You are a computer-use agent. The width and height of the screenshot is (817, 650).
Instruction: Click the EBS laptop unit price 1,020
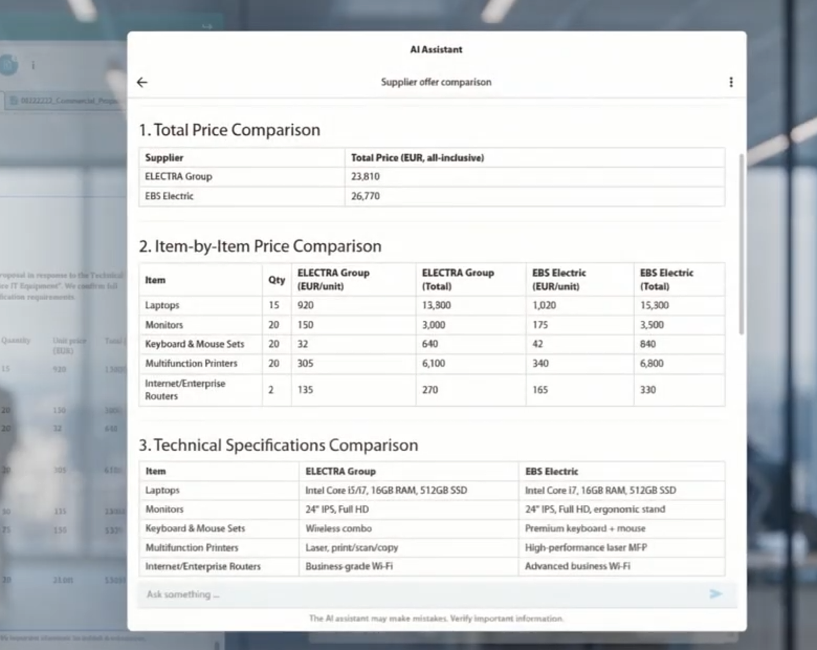[544, 305]
